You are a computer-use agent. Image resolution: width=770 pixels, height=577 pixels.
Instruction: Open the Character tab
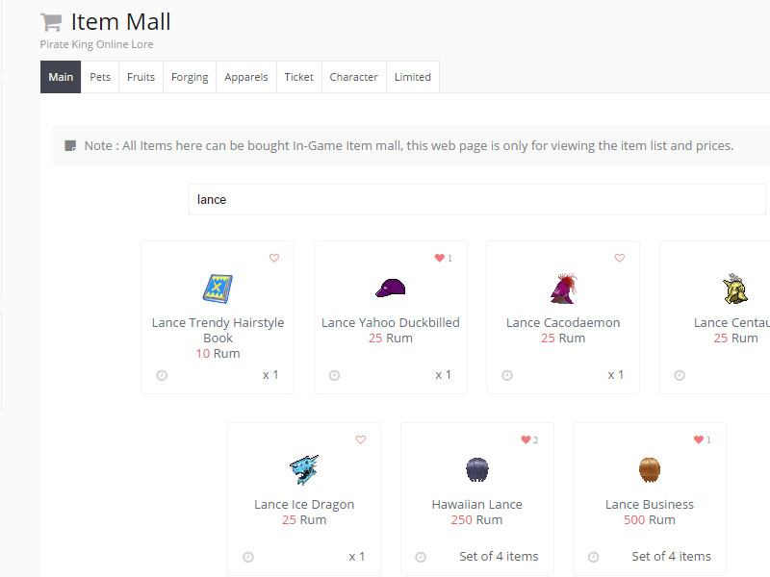[x=353, y=77]
